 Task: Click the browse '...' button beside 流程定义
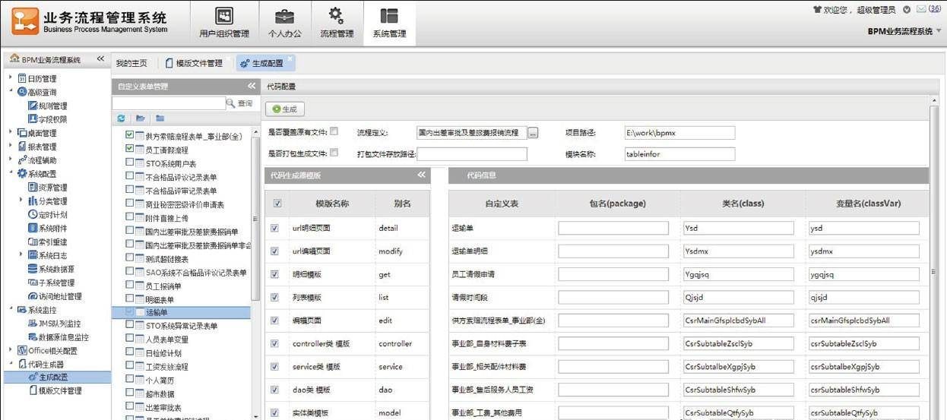point(533,133)
